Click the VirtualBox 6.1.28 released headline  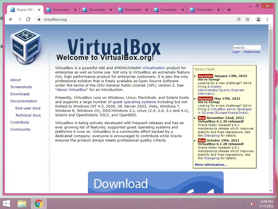[221, 144]
